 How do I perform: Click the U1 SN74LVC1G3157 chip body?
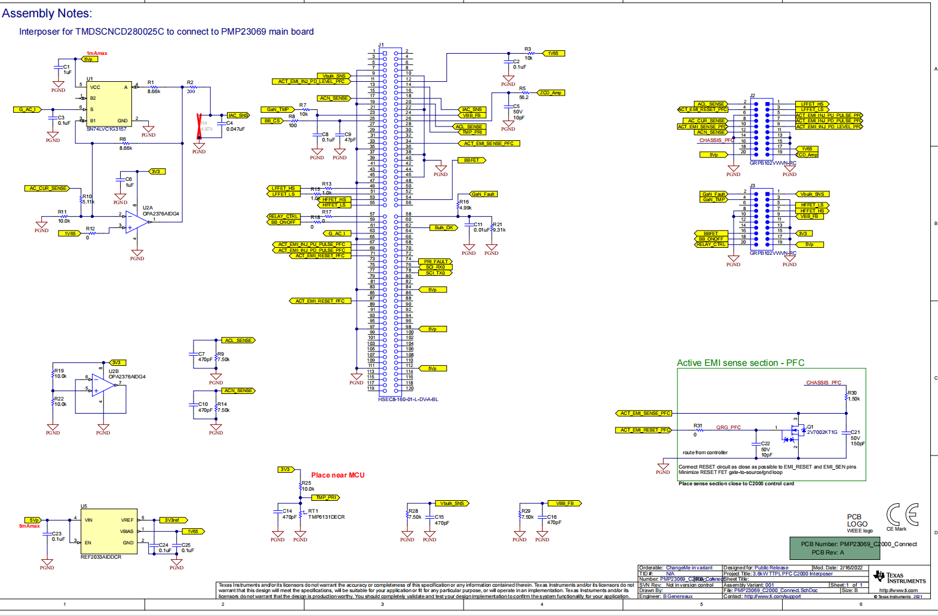coord(109,104)
